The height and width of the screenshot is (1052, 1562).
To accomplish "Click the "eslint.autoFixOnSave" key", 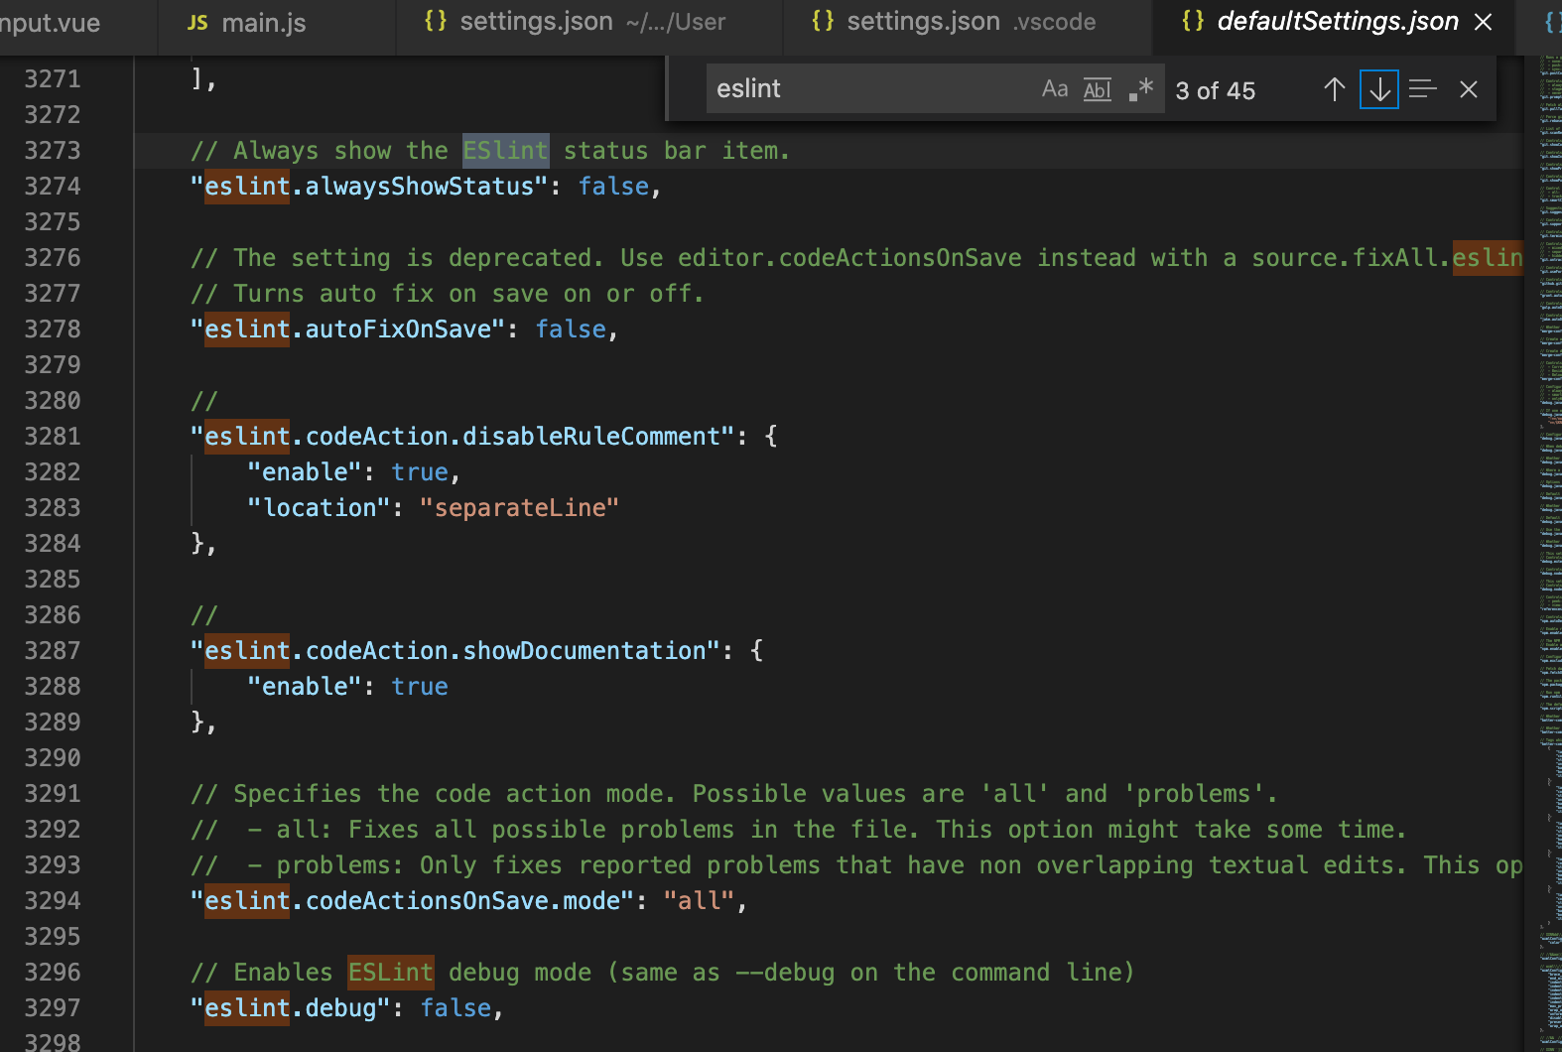I will click(347, 329).
